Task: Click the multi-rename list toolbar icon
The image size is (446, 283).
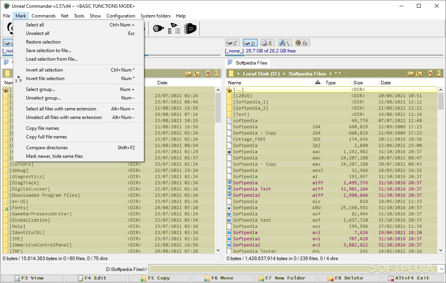Action: pyautogui.click(x=174, y=28)
